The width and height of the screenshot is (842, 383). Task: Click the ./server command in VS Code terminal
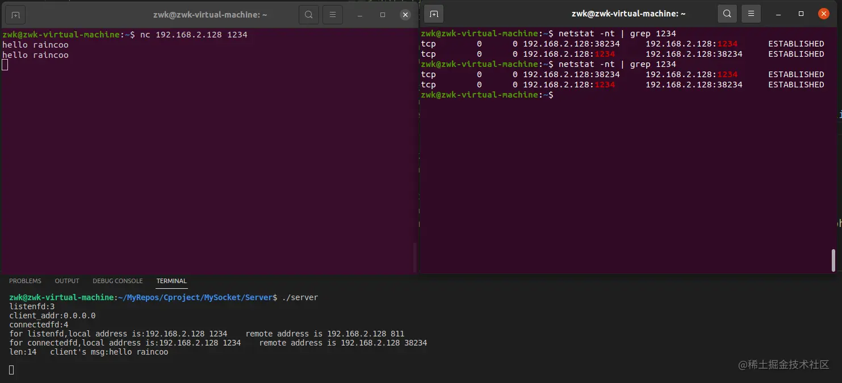tap(300, 297)
